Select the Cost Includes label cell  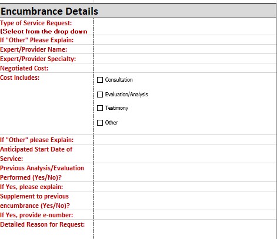(x=47, y=104)
